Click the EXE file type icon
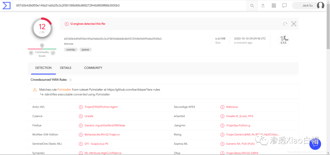The image size is (330, 155). coord(284,40)
